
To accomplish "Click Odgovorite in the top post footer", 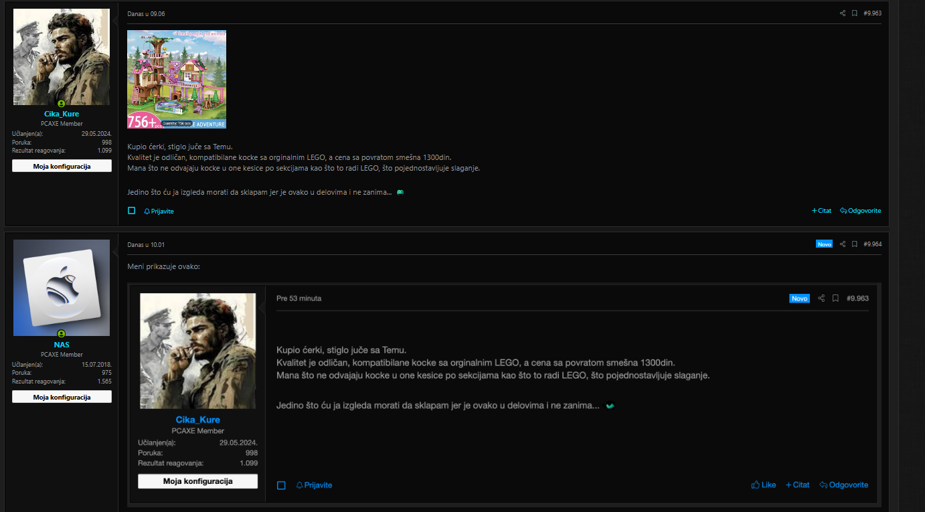I will (861, 211).
